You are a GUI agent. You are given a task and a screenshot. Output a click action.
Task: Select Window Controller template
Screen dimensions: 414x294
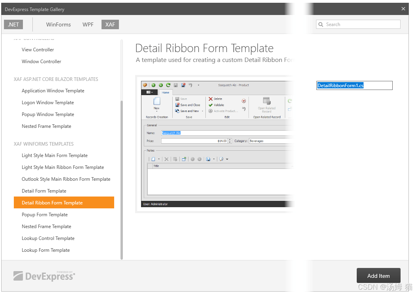click(41, 62)
